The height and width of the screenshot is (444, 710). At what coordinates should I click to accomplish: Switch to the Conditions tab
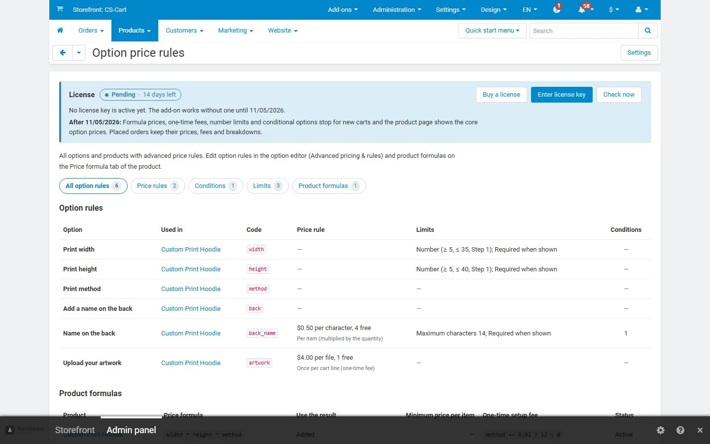coord(216,186)
